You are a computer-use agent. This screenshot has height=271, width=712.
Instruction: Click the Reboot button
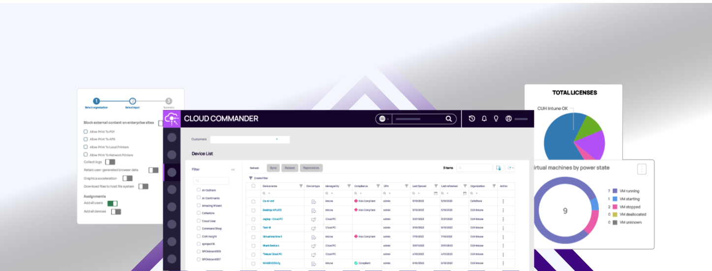(290, 168)
